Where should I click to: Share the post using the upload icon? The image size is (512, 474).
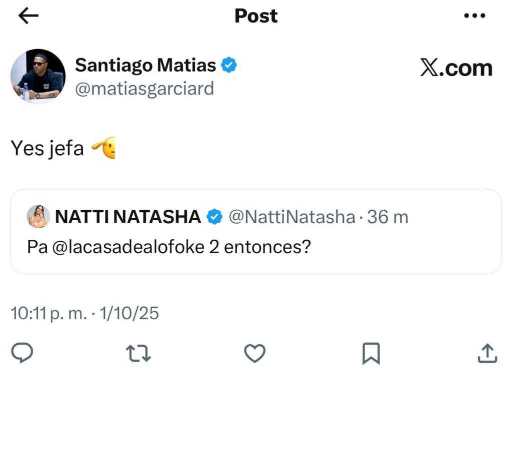487,353
